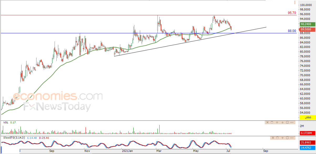Click the Sep label under the SlowSTO close icon

(x=266, y=151)
